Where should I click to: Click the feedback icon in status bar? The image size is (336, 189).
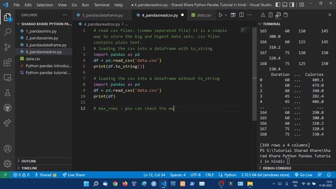(320, 175)
